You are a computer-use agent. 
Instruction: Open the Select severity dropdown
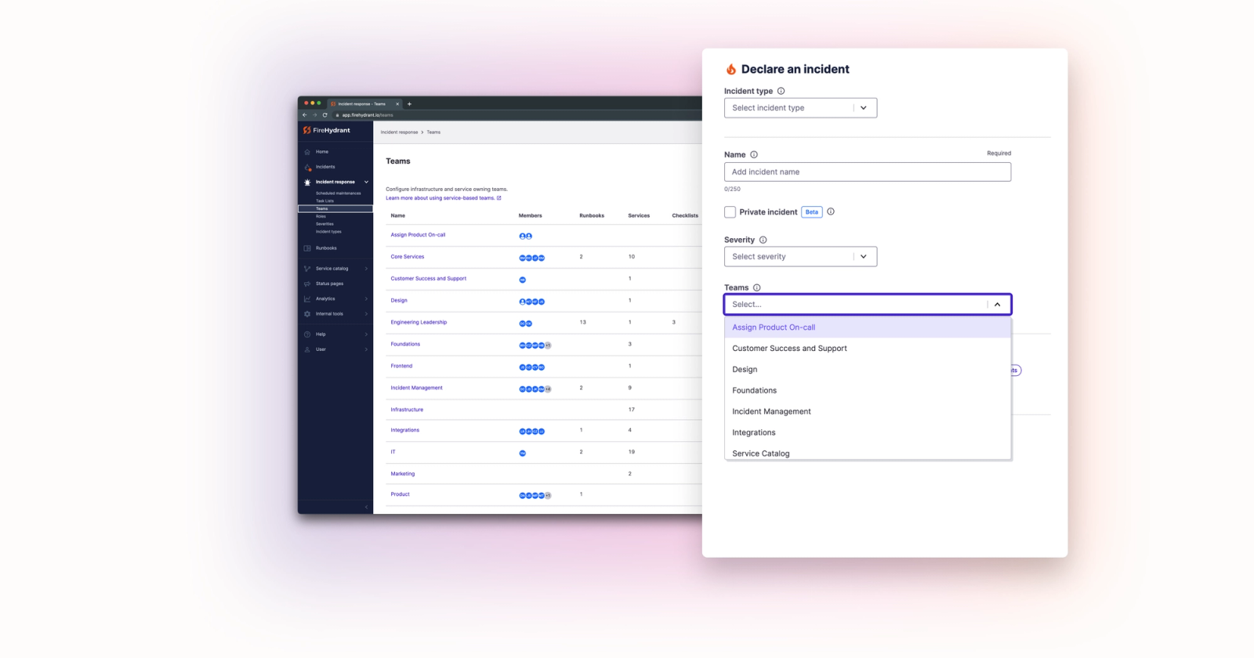click(x=800, y=256)
